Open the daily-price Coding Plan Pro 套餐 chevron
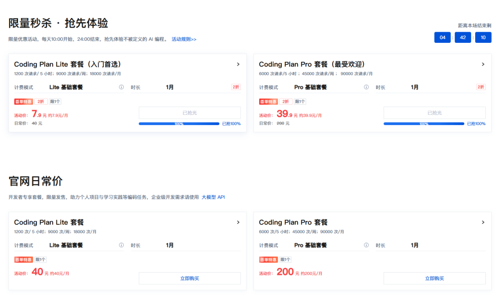The height and width of the screenshot is (296, 499). point(483,222)
